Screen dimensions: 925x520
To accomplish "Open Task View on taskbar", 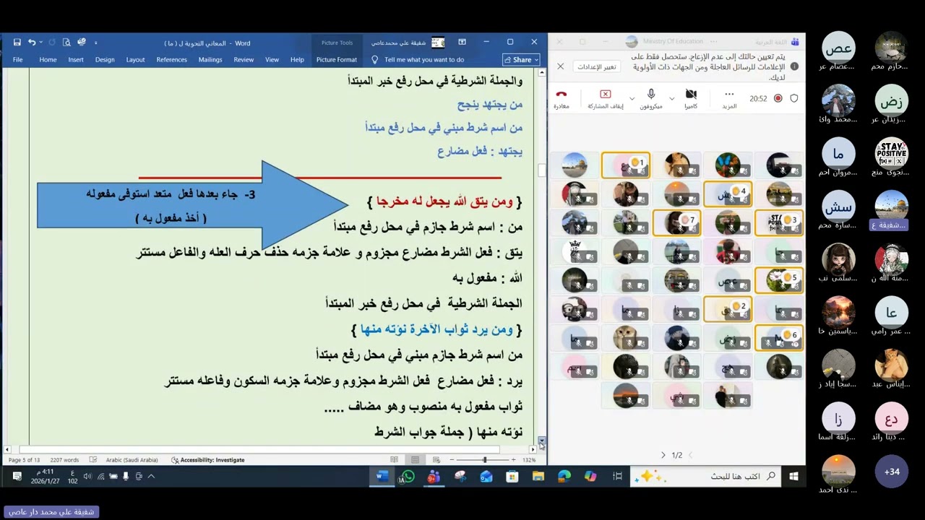I will [x=617, y=476].
